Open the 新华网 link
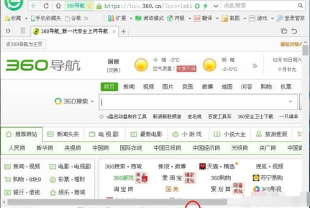Image resolution: width=310 pixels, height=208 pixels. pos(45,148)
